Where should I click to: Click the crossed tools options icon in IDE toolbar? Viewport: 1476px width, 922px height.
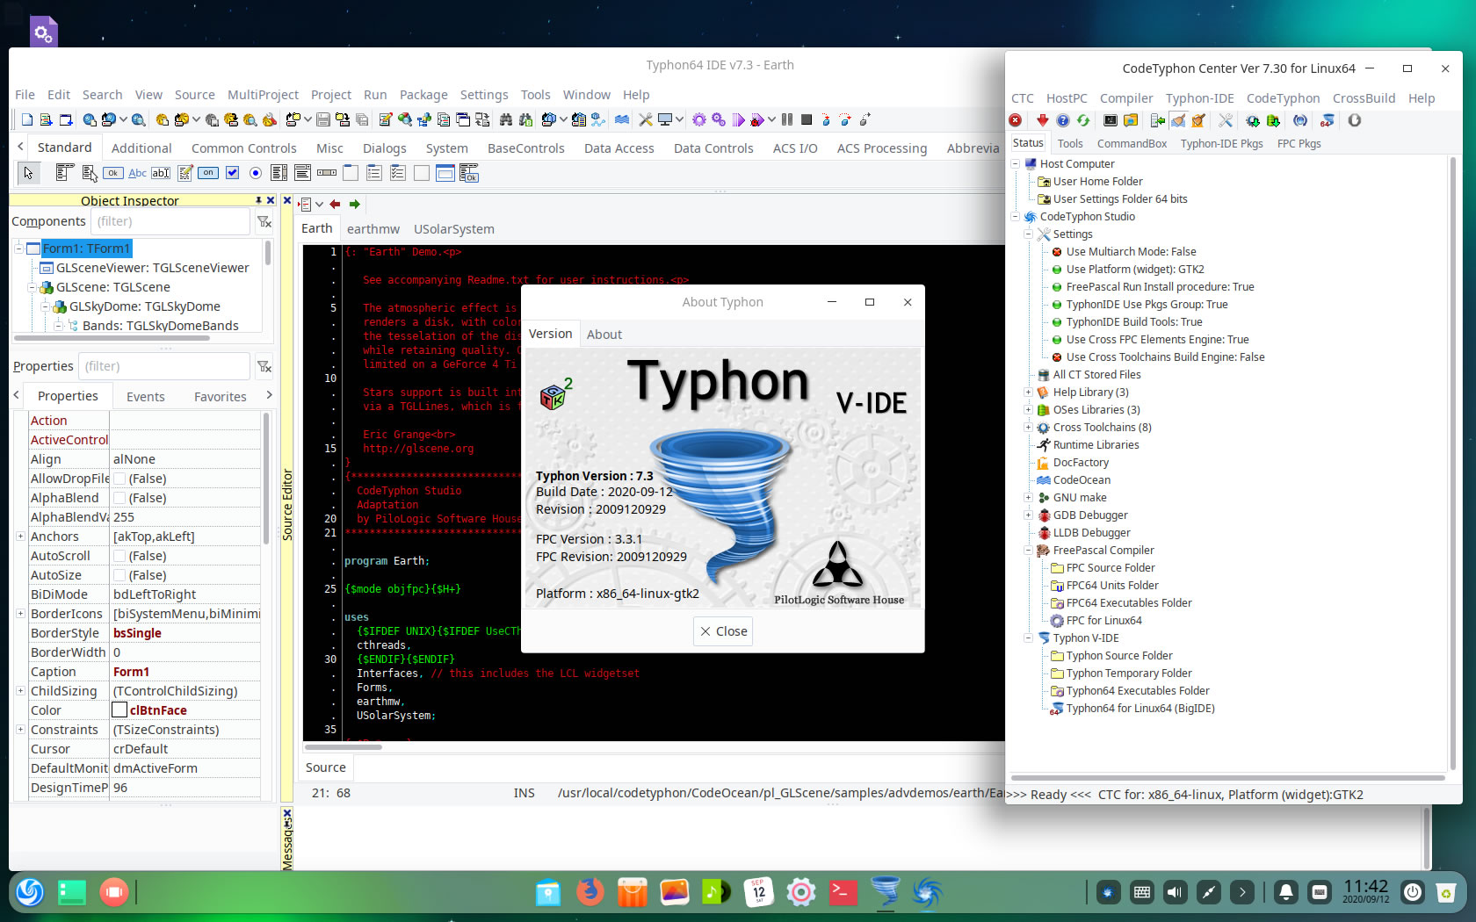646,120
